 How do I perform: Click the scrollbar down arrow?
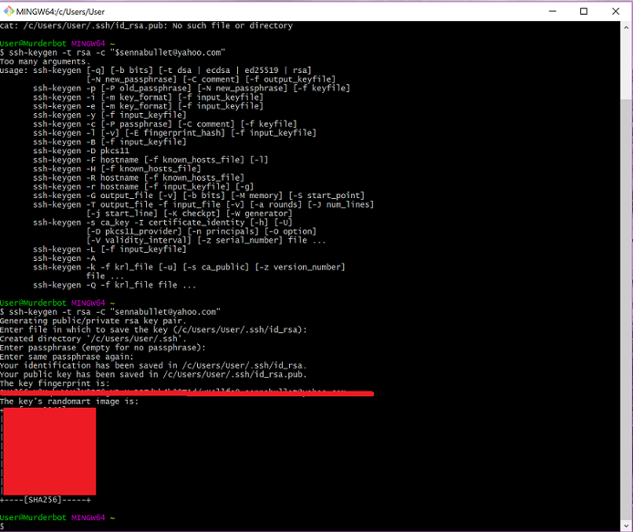pos(626,526)
